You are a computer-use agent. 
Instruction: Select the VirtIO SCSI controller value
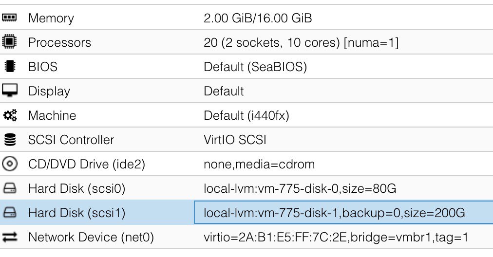click(235, 140)
